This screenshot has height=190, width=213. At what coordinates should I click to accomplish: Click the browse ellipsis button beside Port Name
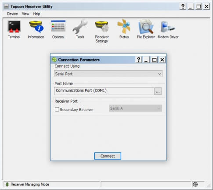(158, 91)
